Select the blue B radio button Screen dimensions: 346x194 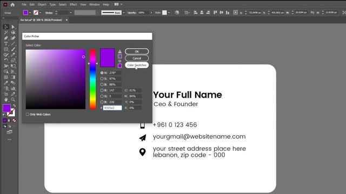[x=102, y=102]
